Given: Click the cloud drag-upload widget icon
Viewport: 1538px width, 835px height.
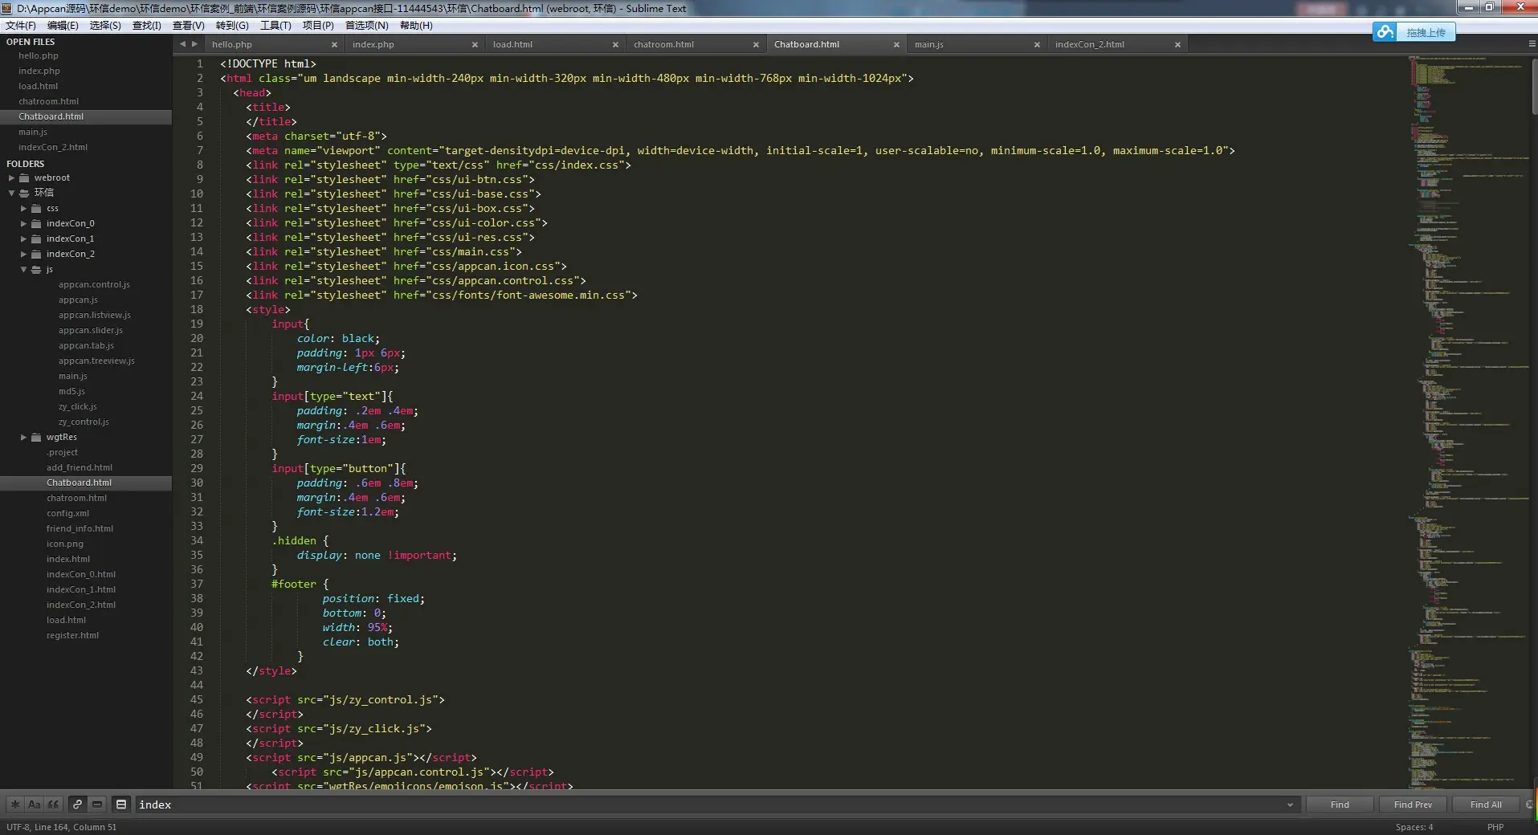Looking at the screenshot, I should pos(1384,32).
